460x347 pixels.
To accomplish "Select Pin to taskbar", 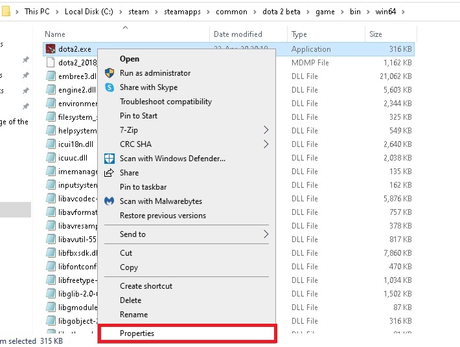I will [x=187, y=187].
